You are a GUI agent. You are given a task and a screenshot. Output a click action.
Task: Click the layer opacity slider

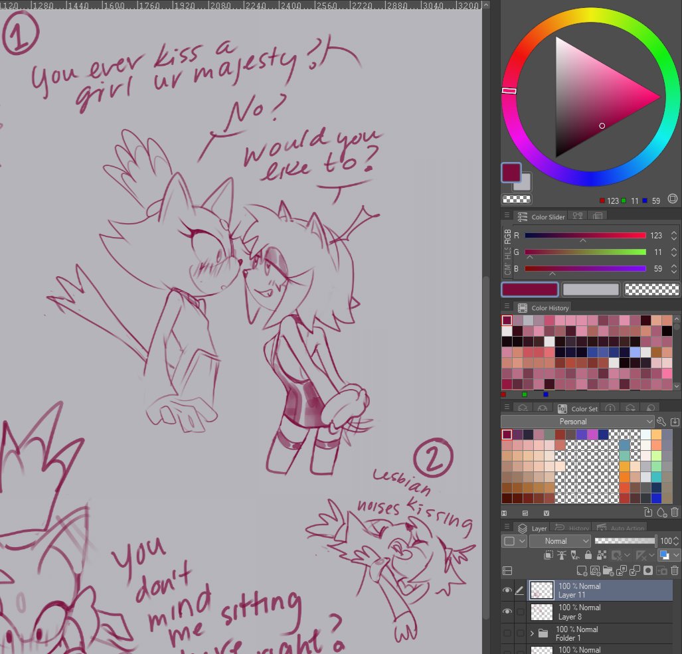626,540
